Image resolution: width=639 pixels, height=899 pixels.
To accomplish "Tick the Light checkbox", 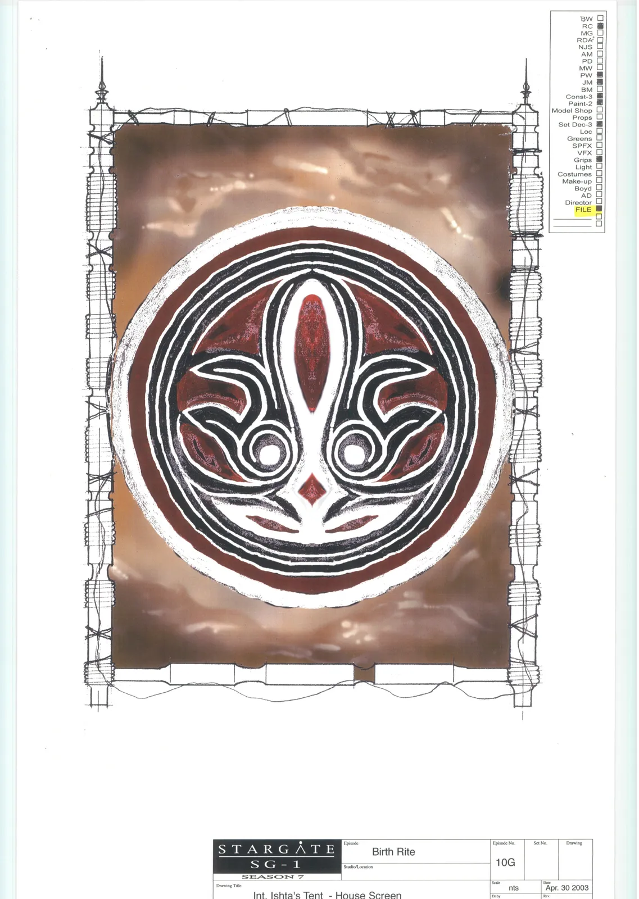I will tap(600, 166).
